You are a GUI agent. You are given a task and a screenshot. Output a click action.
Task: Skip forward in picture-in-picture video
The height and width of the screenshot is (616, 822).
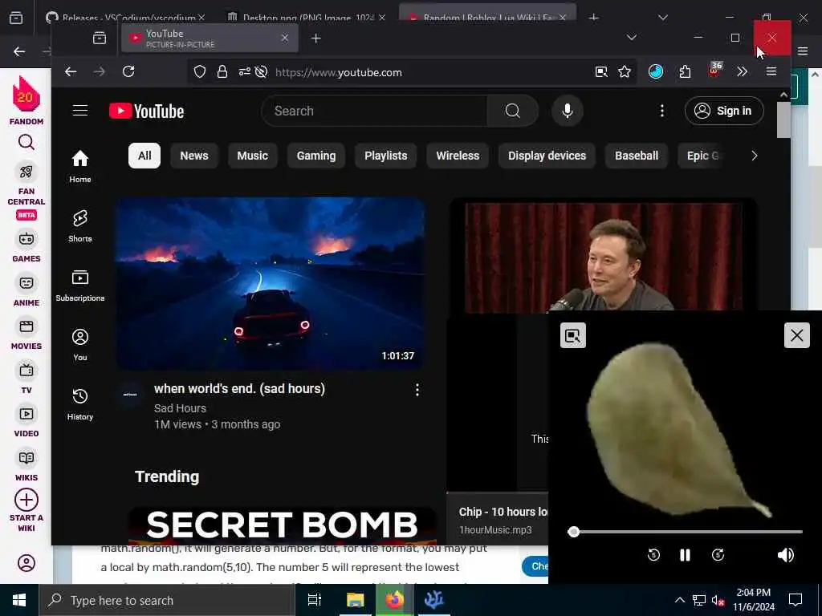718,555
